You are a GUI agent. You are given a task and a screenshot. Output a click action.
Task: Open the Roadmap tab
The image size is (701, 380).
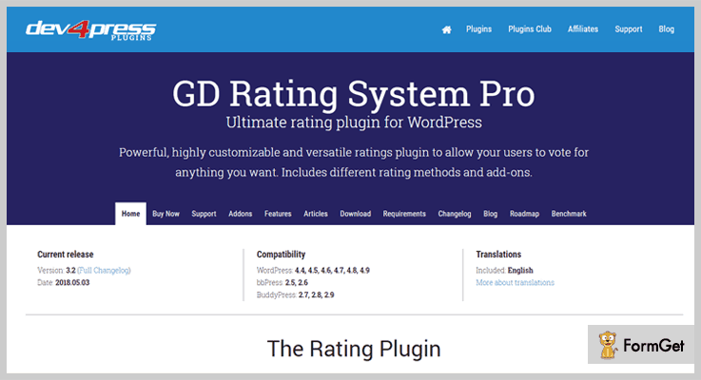tap(524, 214)
